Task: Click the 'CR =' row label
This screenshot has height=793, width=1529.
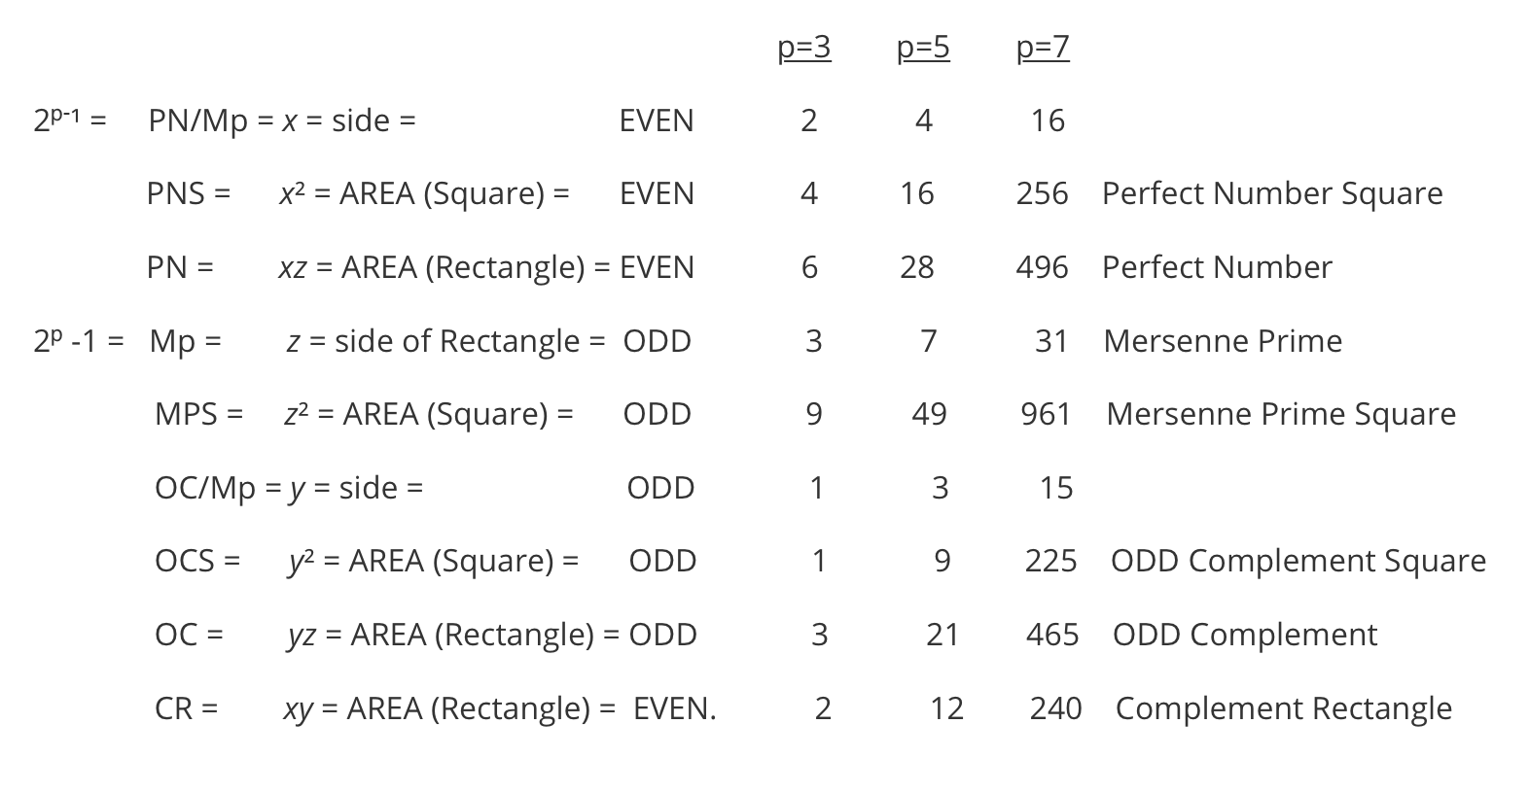Action: click(186, 708)
